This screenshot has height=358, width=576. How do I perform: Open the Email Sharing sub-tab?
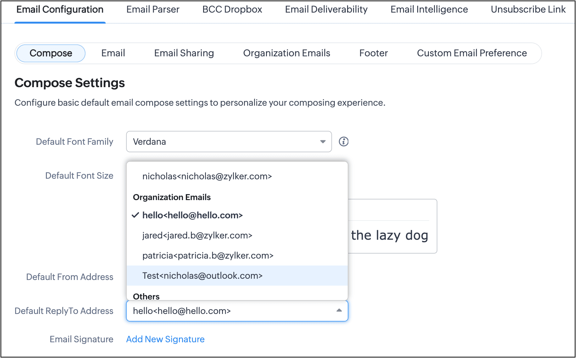pyautogui.click(x=184, y=53)
